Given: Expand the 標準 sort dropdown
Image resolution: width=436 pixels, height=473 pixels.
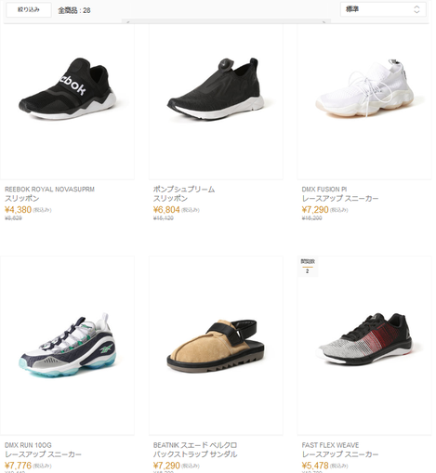Looking at the screenshot, I should tap(383, 9).
